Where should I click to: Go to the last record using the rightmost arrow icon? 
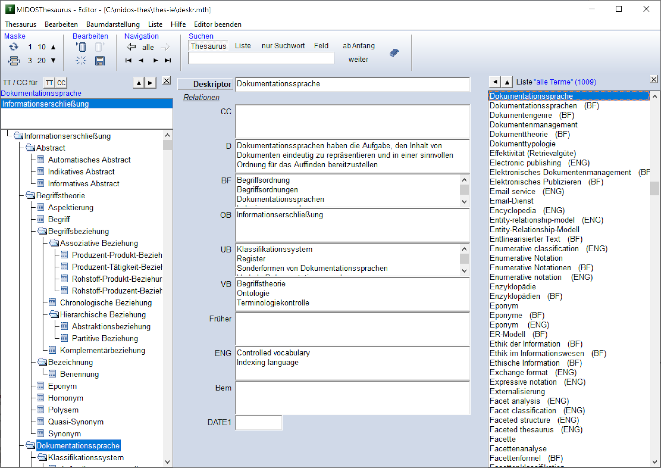pos(168,60)
